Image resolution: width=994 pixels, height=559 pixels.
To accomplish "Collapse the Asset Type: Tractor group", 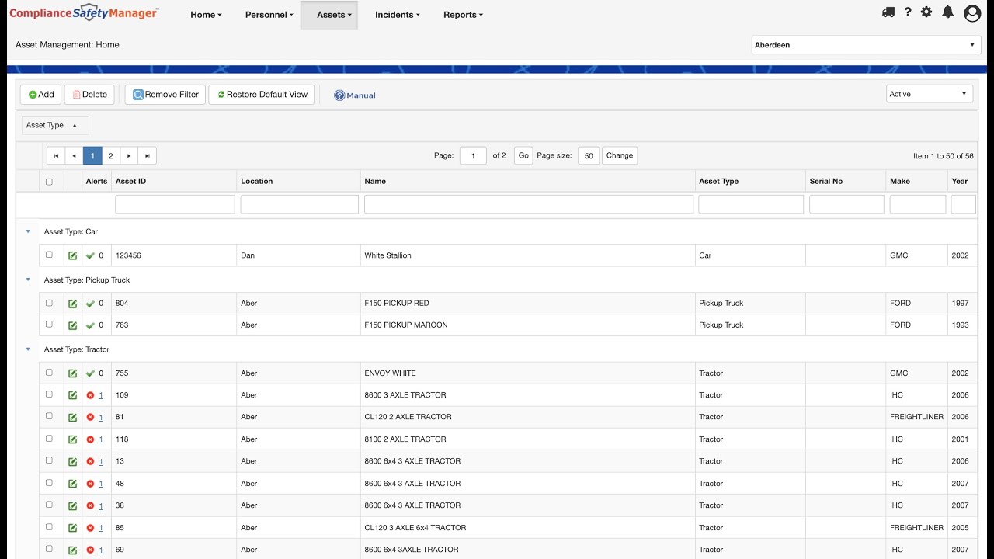I will click(28, 349).
